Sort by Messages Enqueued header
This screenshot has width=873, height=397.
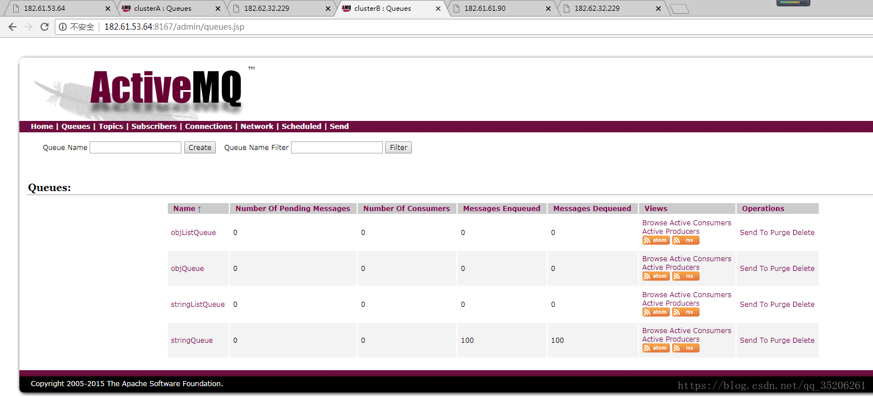[502, 209]
